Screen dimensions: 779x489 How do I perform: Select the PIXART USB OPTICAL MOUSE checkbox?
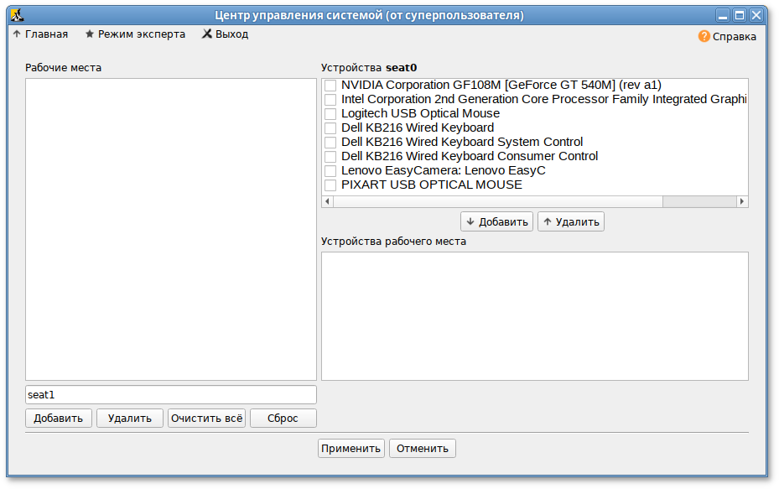click(331, 185)
